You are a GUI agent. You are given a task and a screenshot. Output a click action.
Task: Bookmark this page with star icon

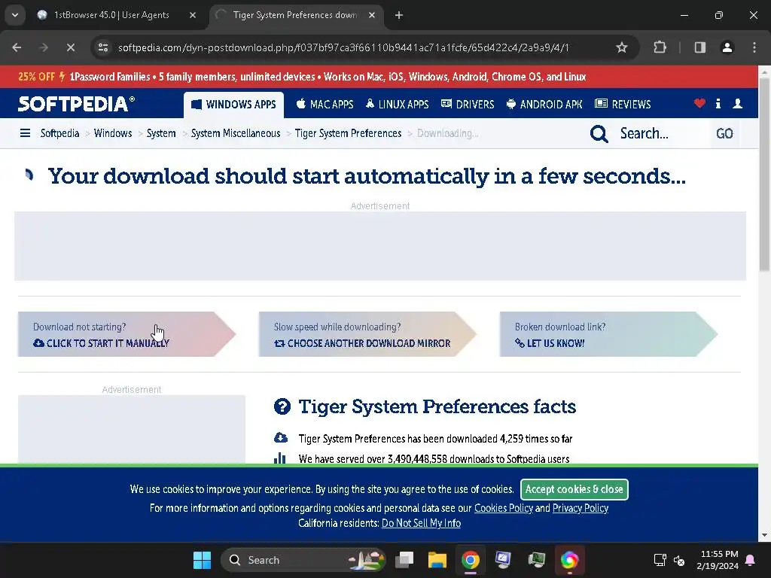point(621,47)
